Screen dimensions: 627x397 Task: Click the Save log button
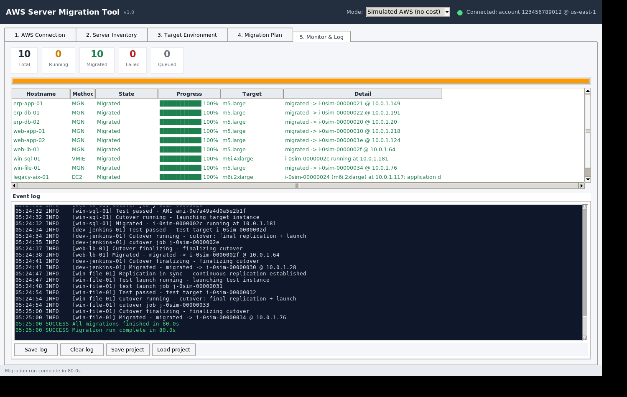click(x=36, y=350)
